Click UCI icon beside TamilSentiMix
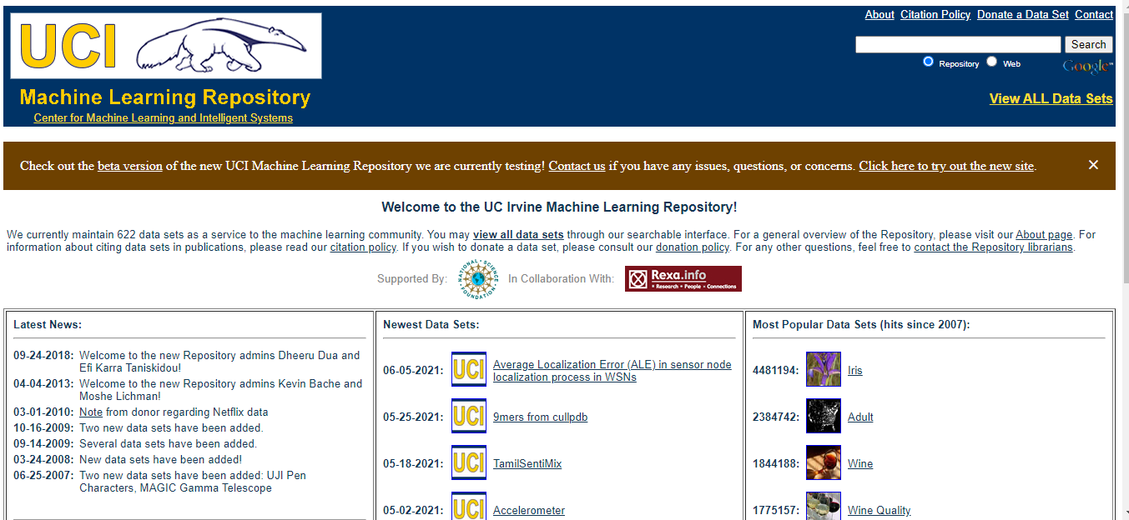Viewport: 1129px width, 520px height. 469,462
